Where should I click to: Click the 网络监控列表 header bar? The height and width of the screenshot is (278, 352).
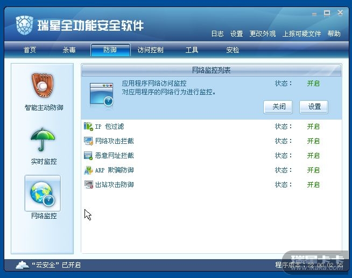coord(211,70)
